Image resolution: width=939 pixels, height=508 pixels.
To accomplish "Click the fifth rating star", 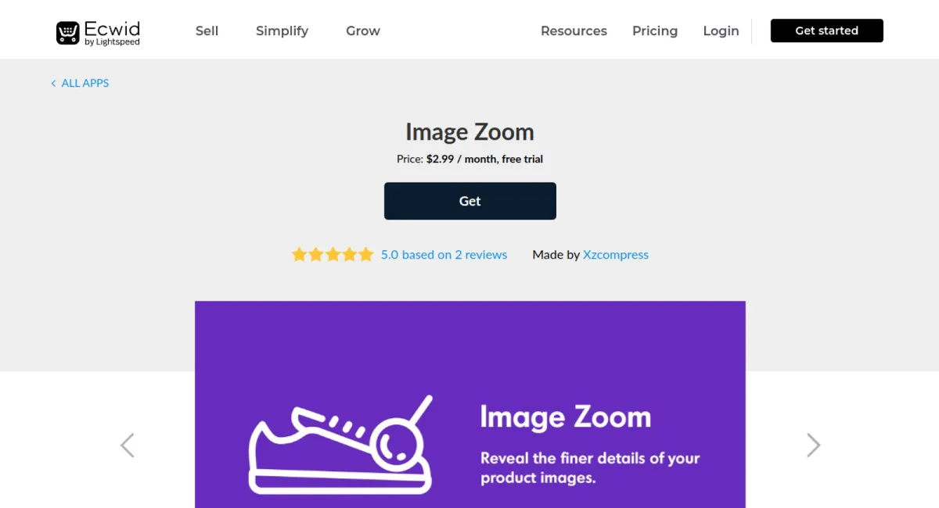I will click(x=365, y=254).
